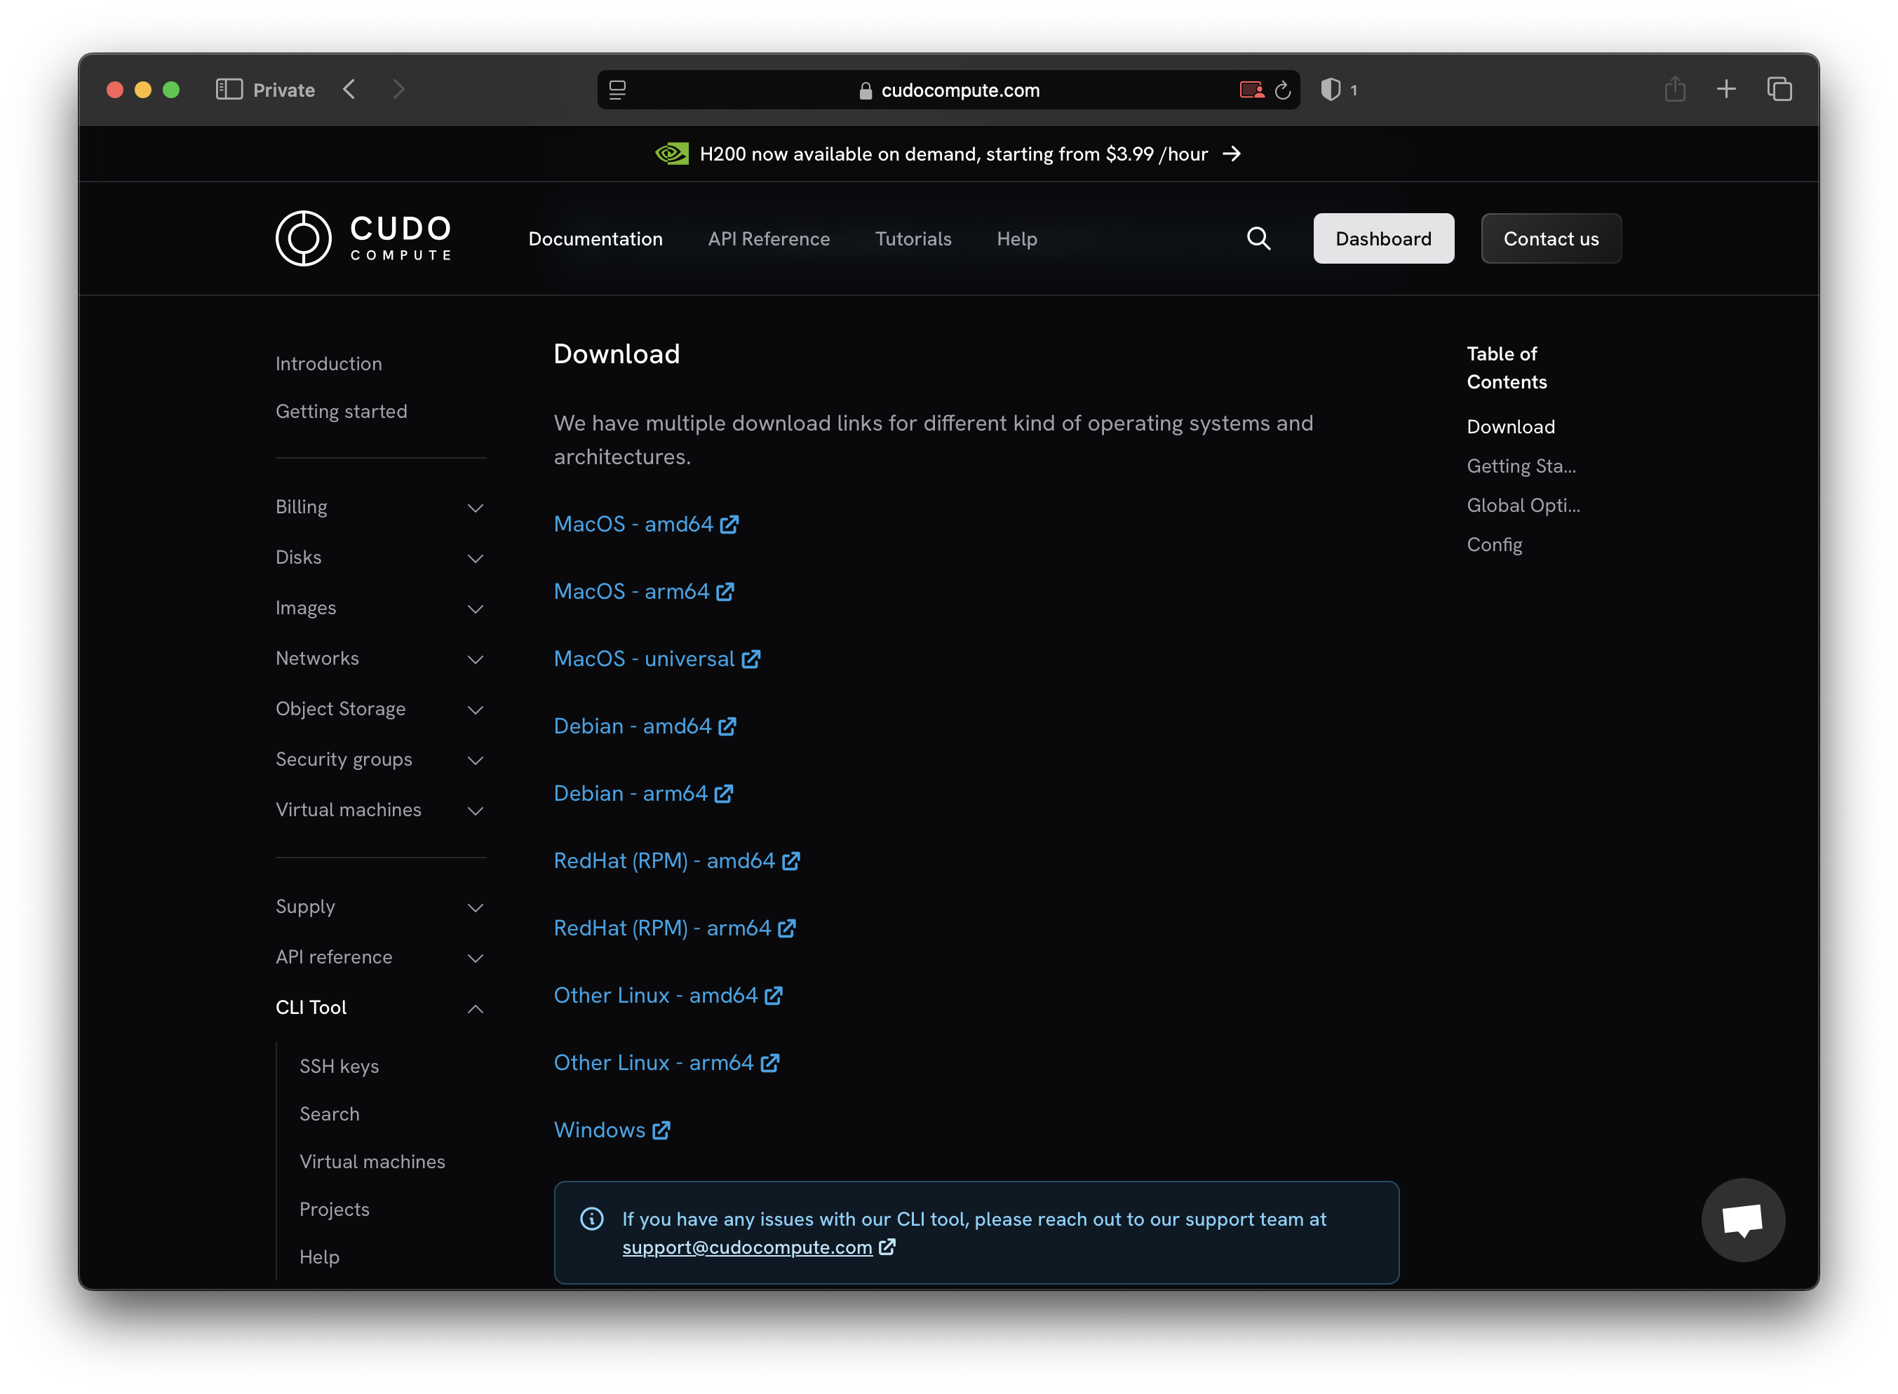Expand the Supply section chevron
This screenshot has width=1898, height=1394.
[475, 908]
